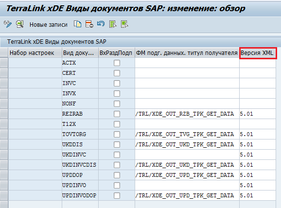Tick ВхРаздПодп checkbox for REZRAB
The width and height of the screenshot is (281, 208).
click(x=117, y=114)
